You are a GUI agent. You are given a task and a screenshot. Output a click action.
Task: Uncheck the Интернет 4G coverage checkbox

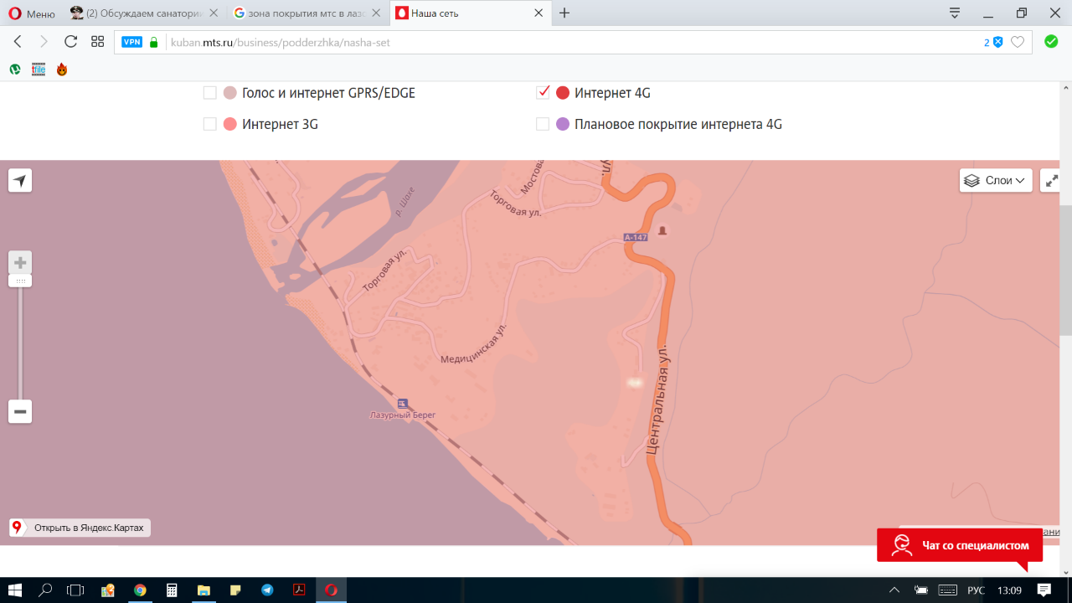click(543, 93)
